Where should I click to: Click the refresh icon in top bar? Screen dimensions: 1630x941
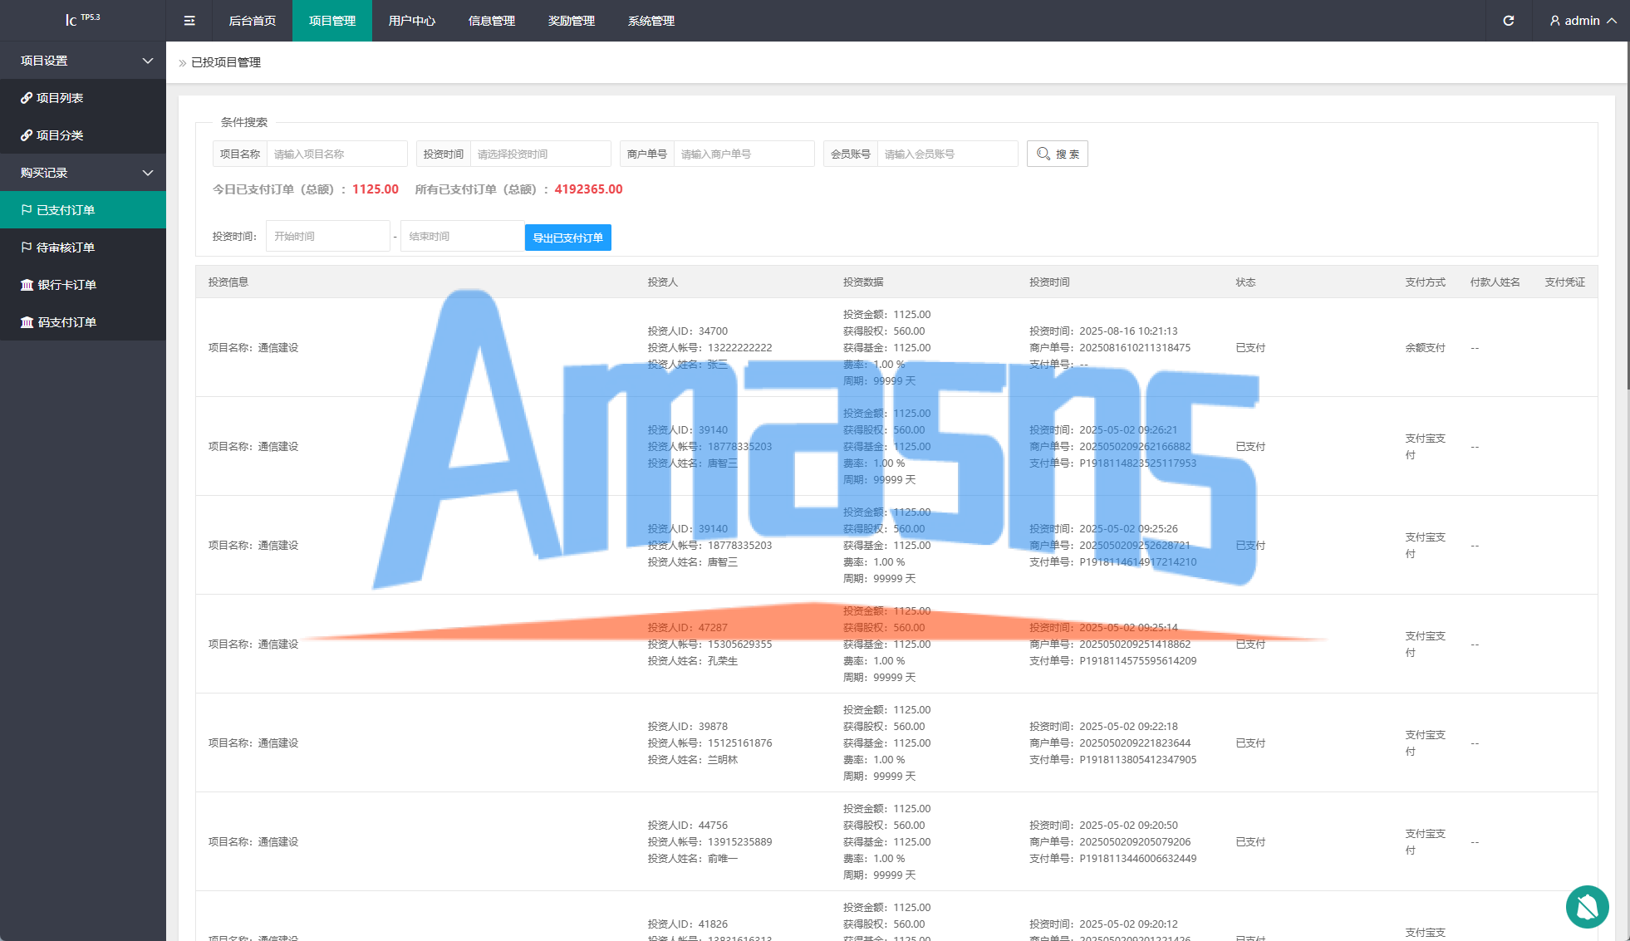(x=1509, y=21)
